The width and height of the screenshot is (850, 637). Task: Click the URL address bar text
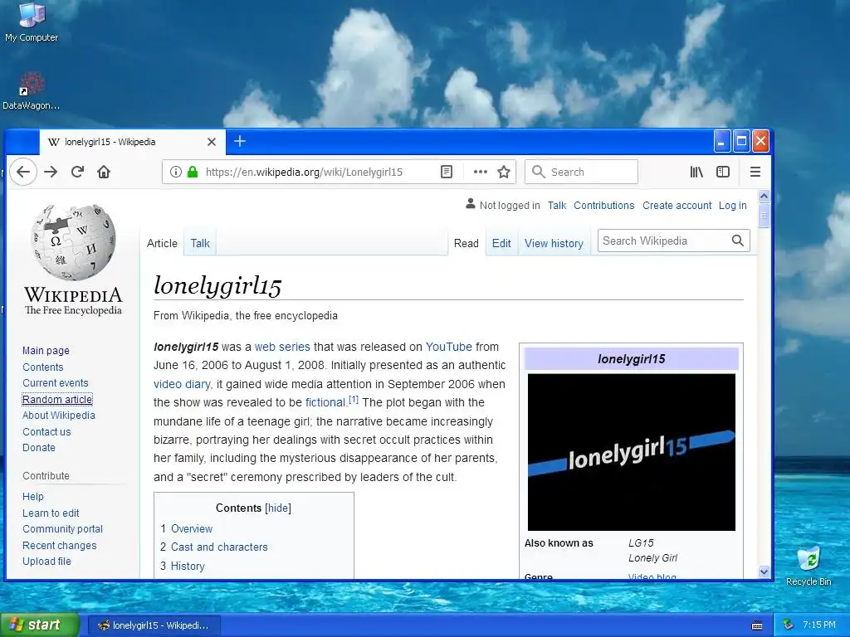304,173
